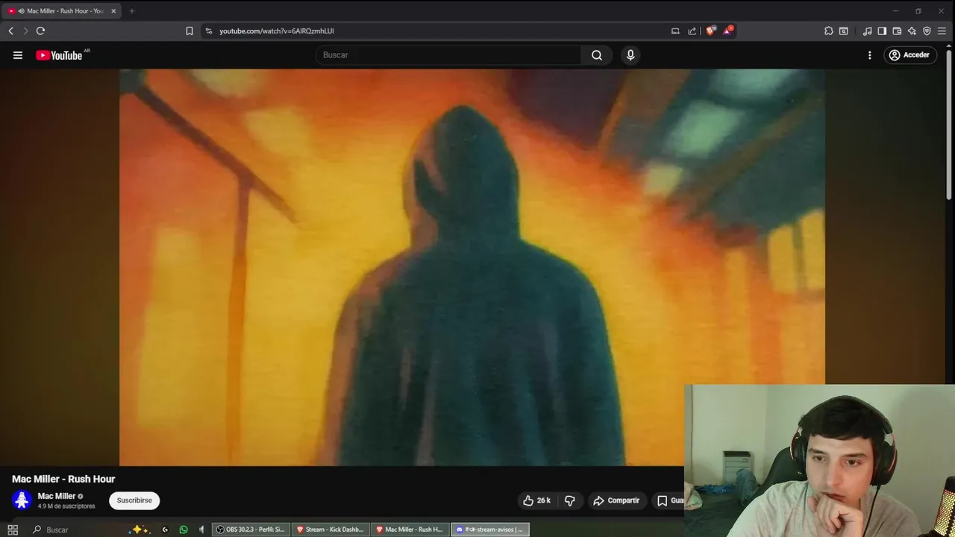Bookmark this page from address bar
The width and height of the screenshot is (955, 537).
(x=190, y=31)
